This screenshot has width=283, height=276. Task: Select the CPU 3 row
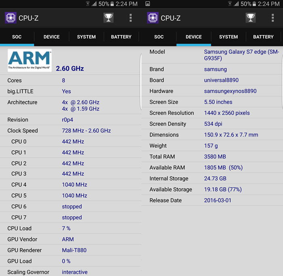tap(71, 174)
